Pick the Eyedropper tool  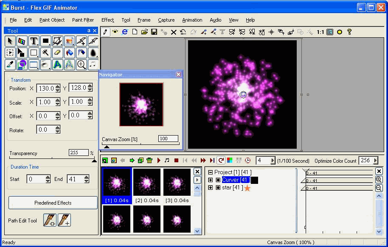(10, 65)
